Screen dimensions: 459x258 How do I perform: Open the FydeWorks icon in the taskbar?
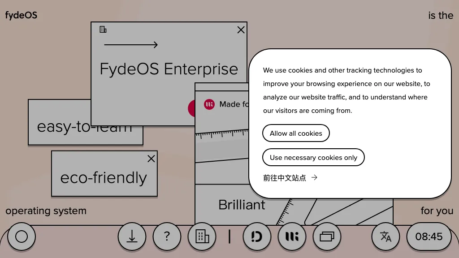pos(292,236)
